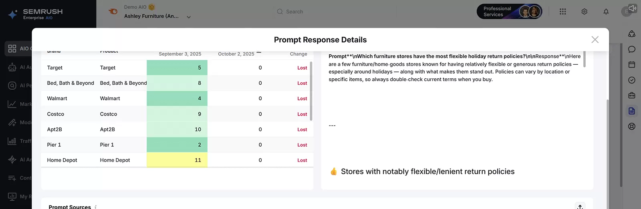Click the Walmart product cell
Image resolution: width=641 pixels, height=209 pixels.
110,98
